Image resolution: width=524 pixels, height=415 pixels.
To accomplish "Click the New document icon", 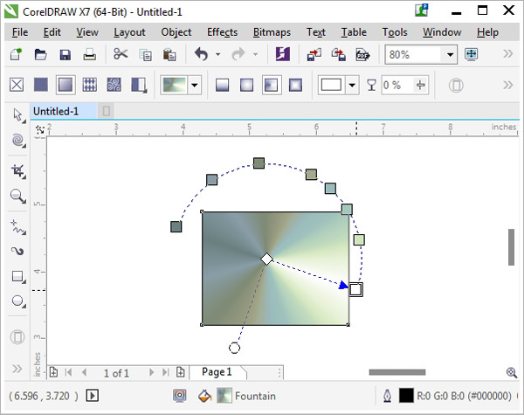I will 16,54.
